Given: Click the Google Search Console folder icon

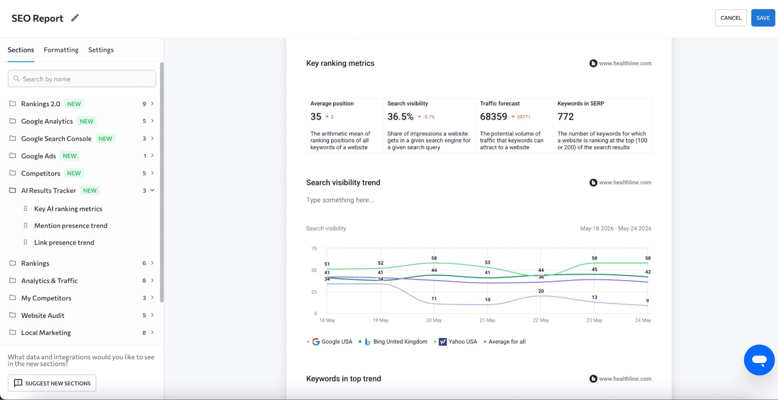Looking at the screenshot, I should coord(12,138).
